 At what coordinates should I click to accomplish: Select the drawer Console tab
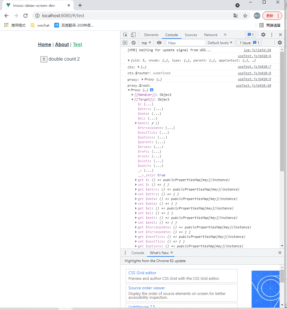point(138,253)
